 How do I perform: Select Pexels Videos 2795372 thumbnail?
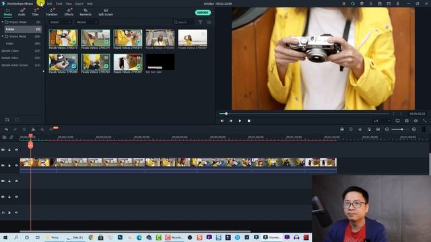click(63, 38)
